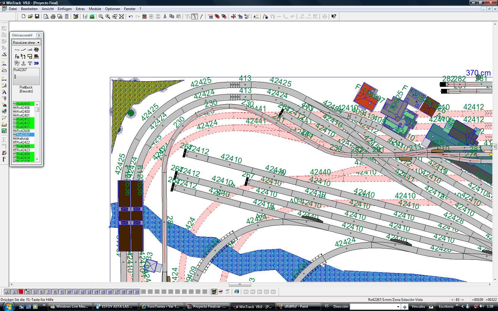Screen dimensions: 498x311
Task: Open the Module menu
Action: click(95, 9)
